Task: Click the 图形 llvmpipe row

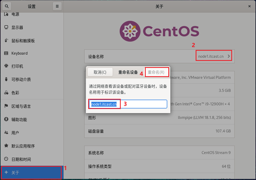Action: point(159,118)
